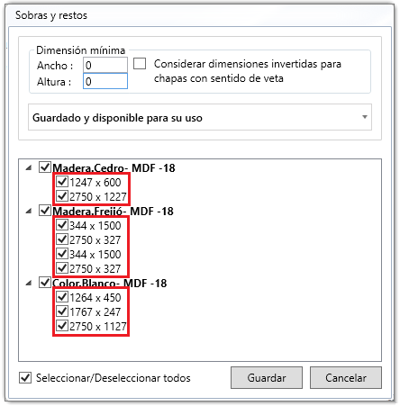This screenshot has height=406, width=400.
Task: Open the Guardado y disponible dropdown
Action: tap(200, 117)
